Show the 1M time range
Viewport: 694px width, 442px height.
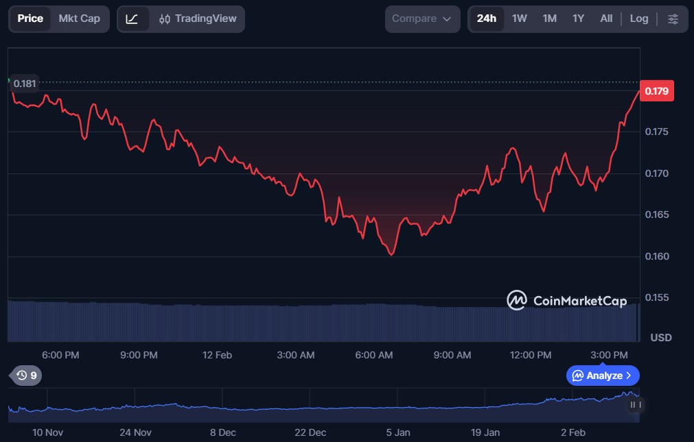(549, 19)
